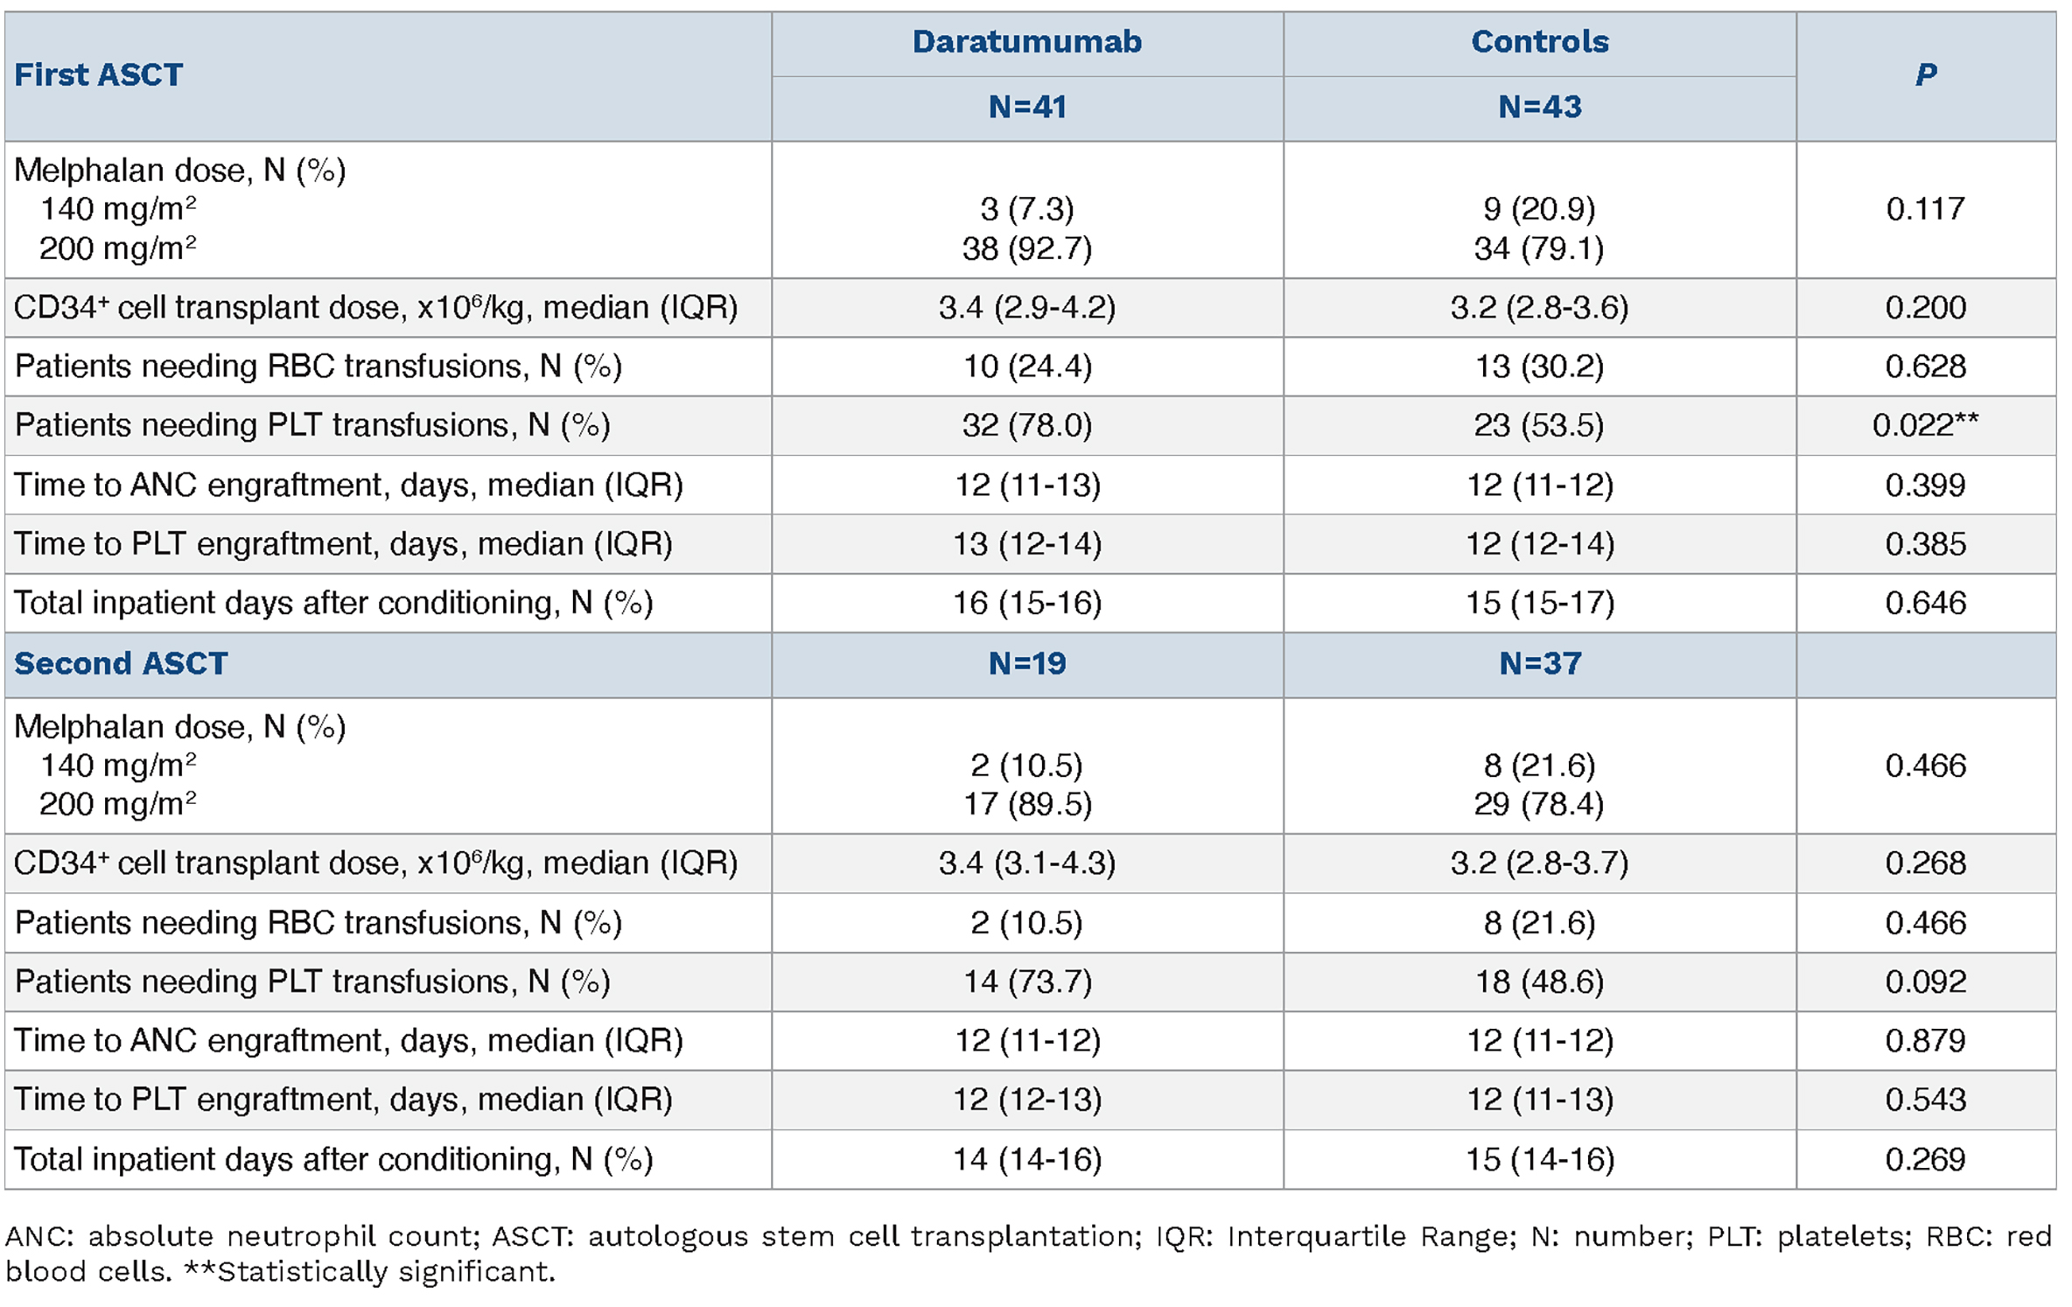
Task: Select the First ASCT header cell
Action: (x=98, y=75)
